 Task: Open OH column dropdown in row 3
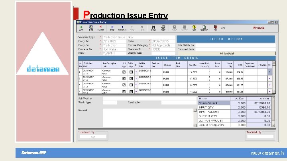pyautogui.click(x=269, y=85)
